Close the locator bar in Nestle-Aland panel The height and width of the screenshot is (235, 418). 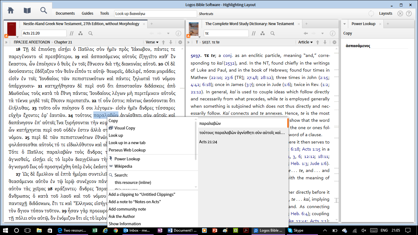(180, 42)
